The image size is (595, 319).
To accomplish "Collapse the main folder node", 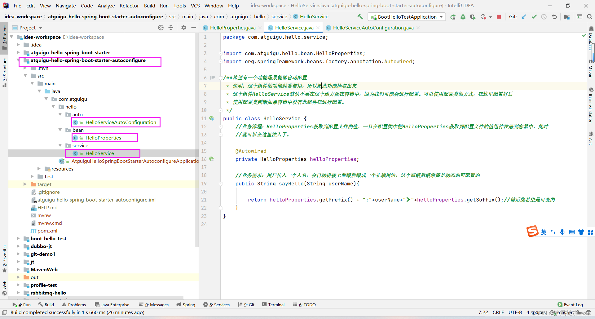I will tap(32, 83).
